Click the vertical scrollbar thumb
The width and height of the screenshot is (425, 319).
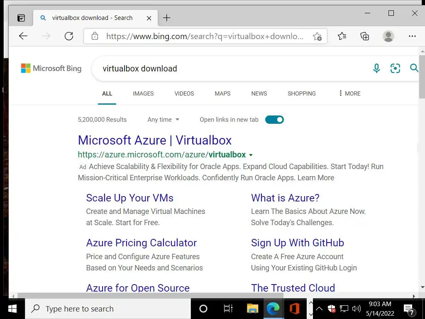[422, 77]
